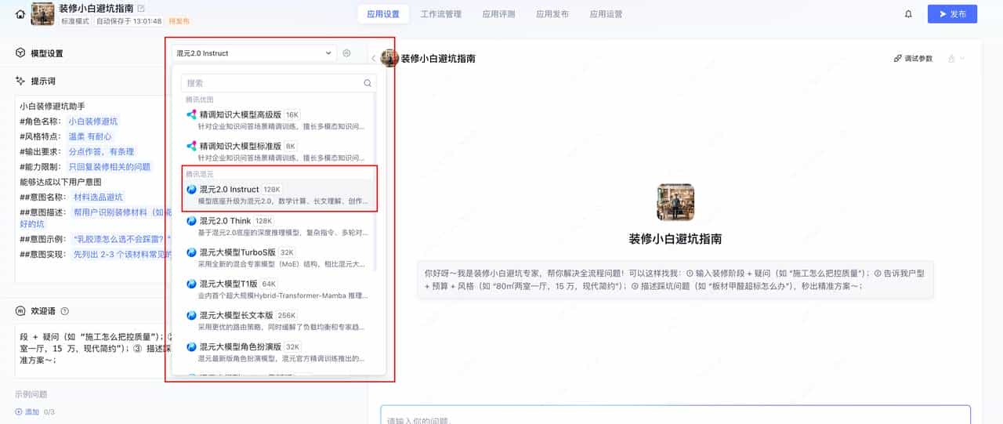Click the magnifier icon in model search
Screen dimensions: 1003x424
click(368, 83)
